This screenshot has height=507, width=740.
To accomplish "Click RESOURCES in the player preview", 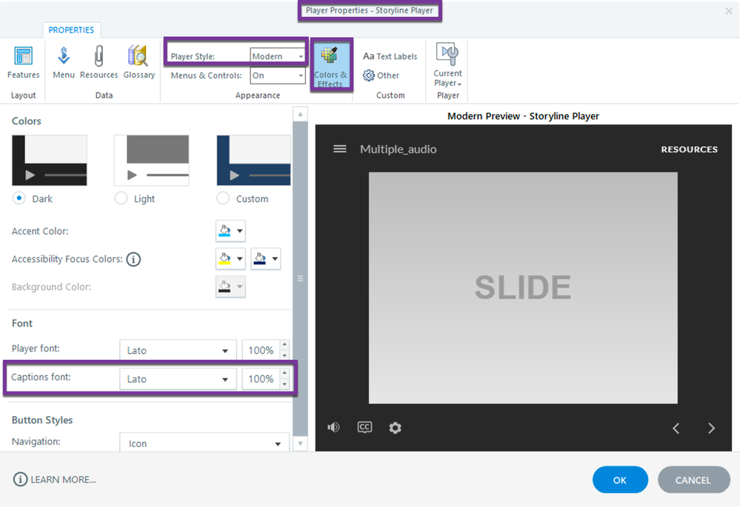I will [689, 149].
